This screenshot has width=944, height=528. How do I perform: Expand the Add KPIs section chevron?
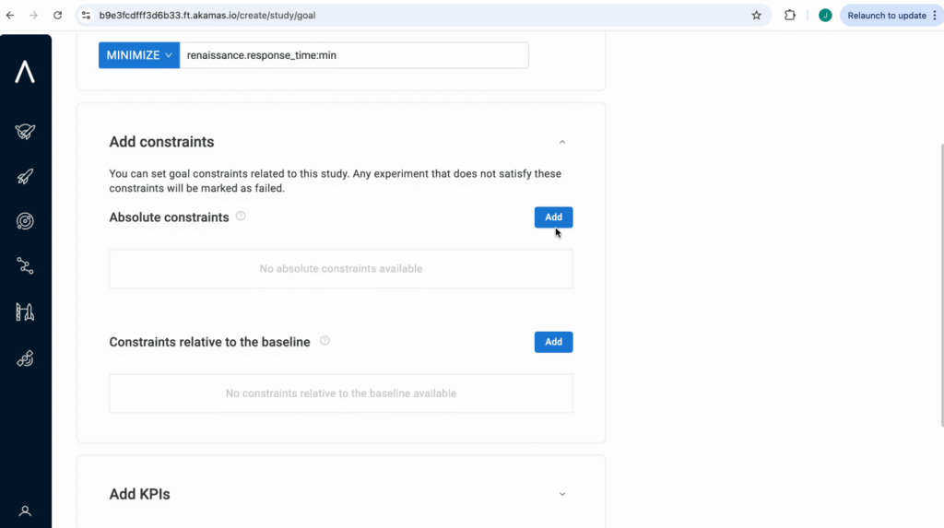[562, 494]
